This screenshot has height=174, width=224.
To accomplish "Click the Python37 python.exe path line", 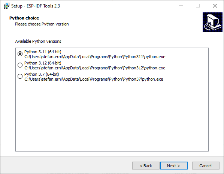I will (94, 79).
